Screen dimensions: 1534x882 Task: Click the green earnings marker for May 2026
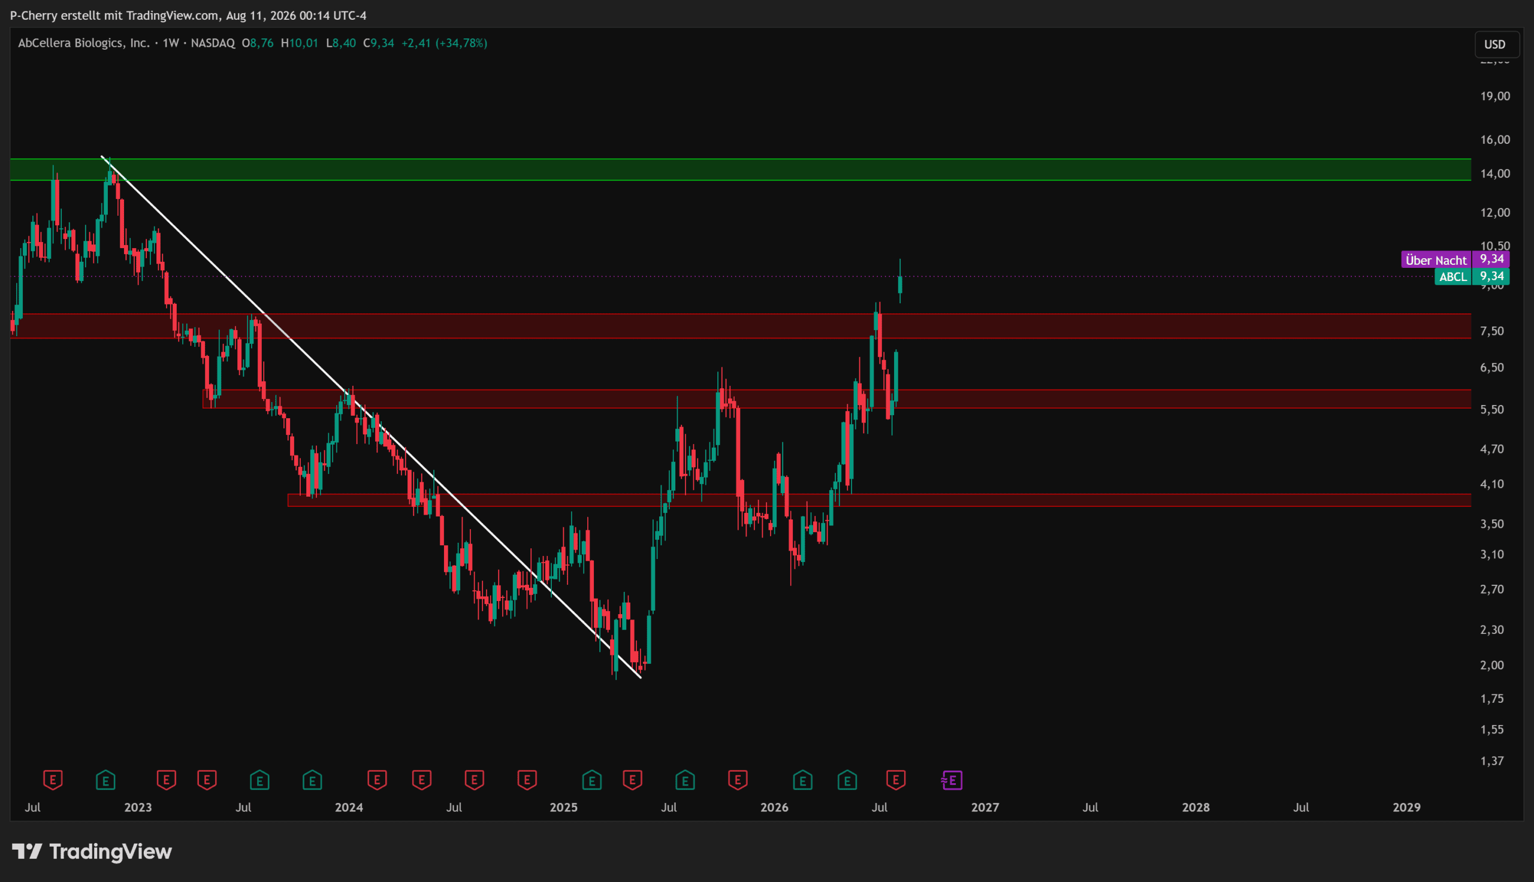(x=847, y=780)
